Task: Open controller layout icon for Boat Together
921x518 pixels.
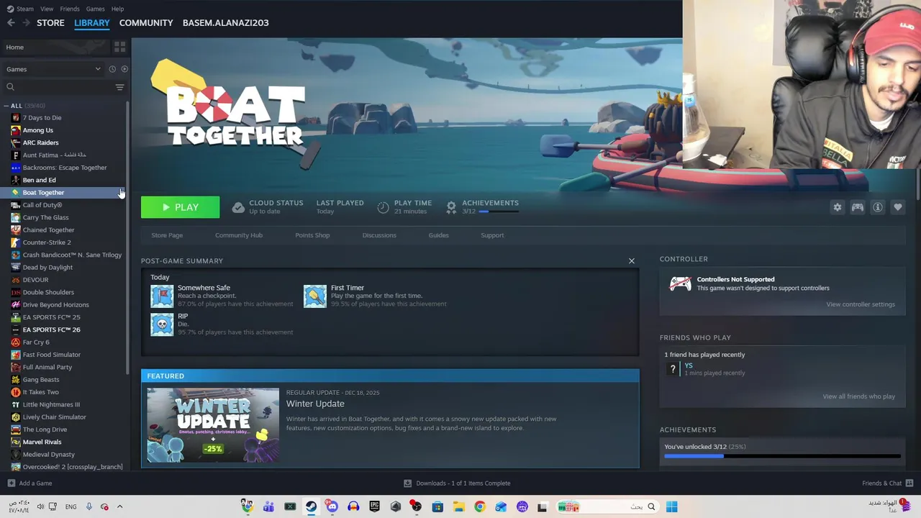Action: click(858, 207)
